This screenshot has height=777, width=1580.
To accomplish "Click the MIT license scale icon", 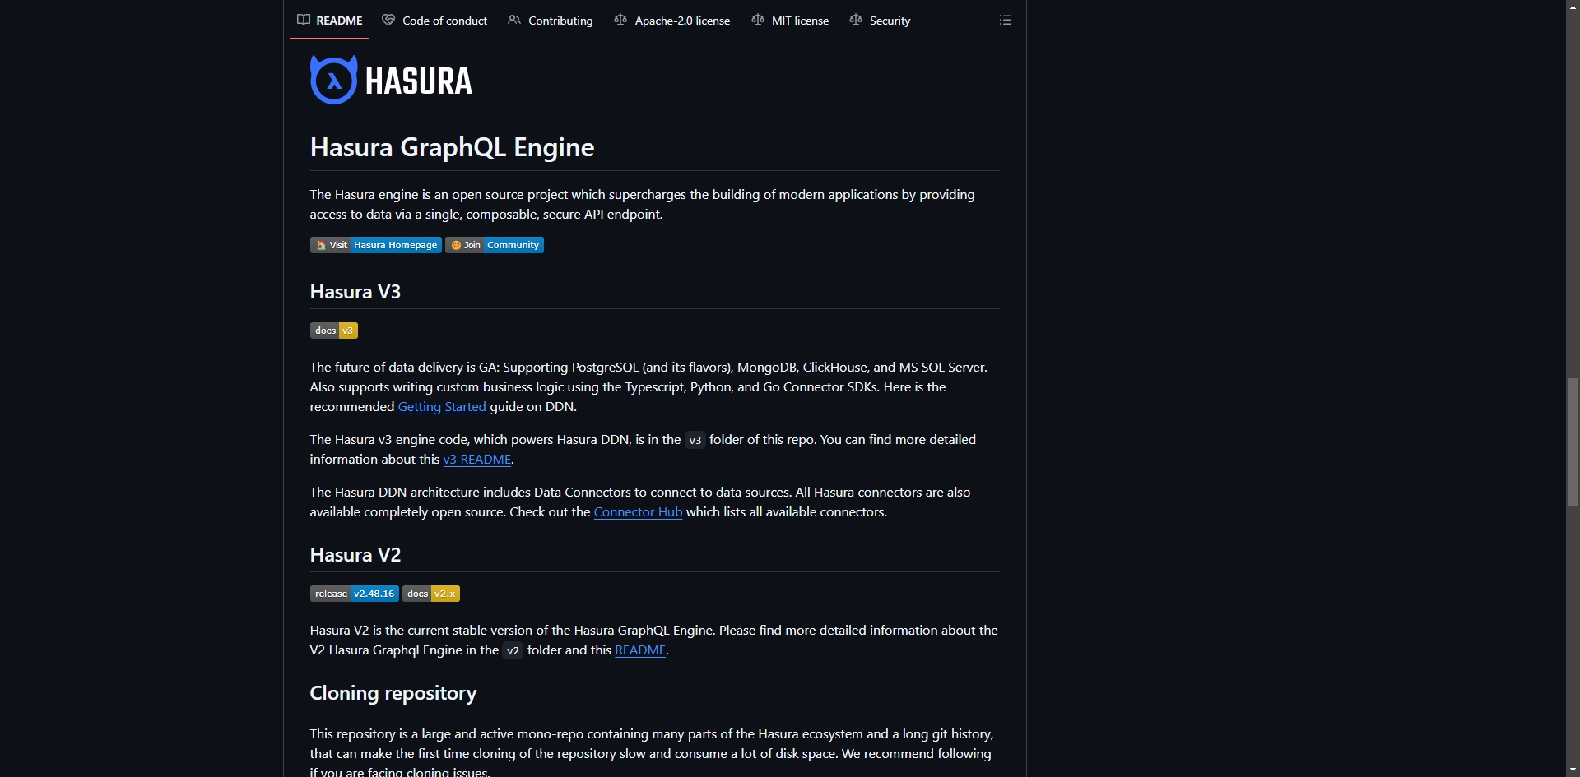I will point(758,20).
